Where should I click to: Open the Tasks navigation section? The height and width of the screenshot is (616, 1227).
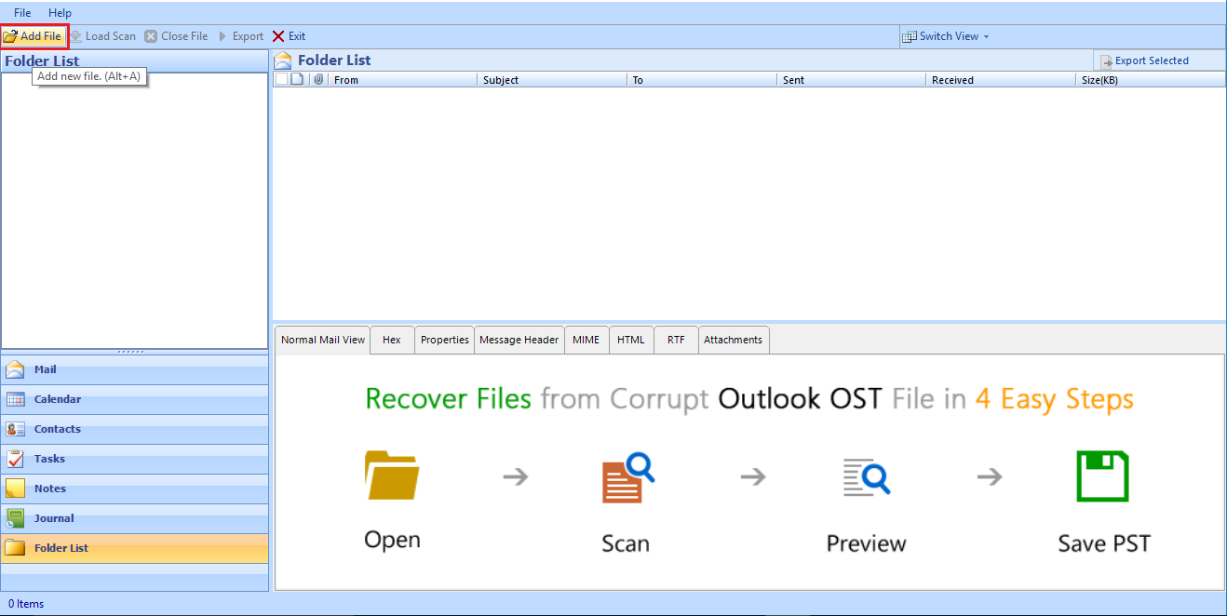click(135, 459)
